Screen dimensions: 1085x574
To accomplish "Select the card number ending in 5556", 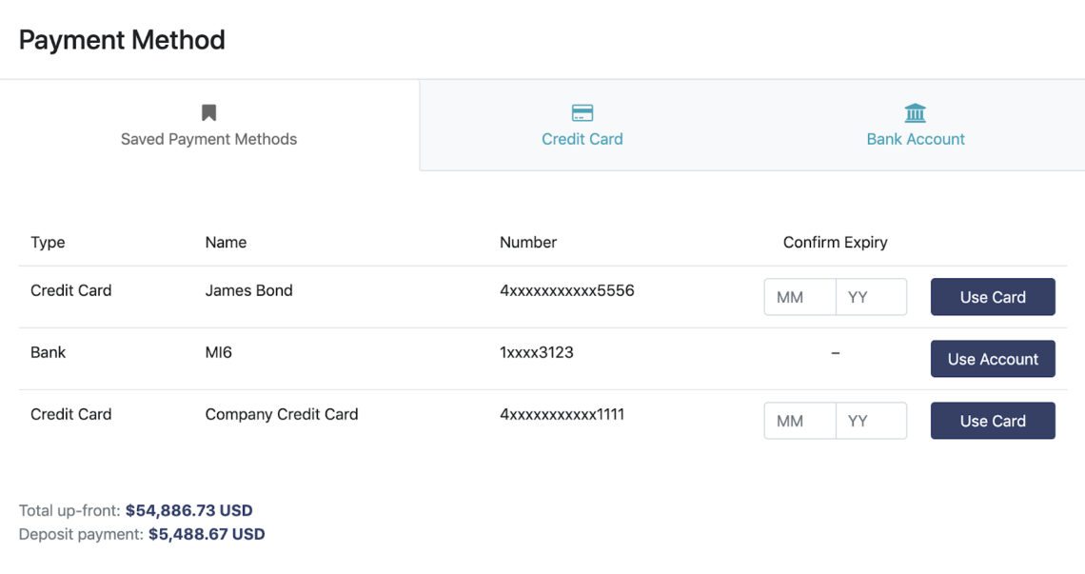I will tap(566, 290).
